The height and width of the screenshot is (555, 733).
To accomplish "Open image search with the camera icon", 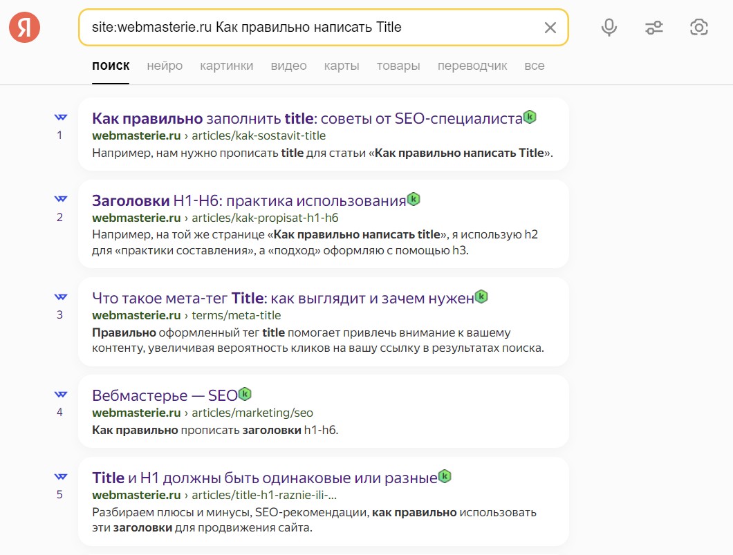I will pos(699,28).
